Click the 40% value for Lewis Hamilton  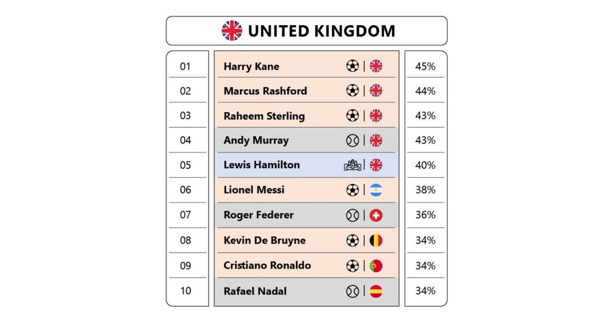pos(425,165)
